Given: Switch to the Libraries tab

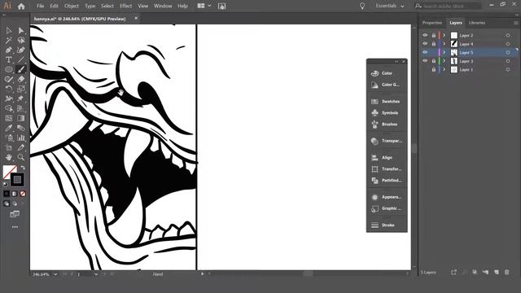Looking at the screenshot, I should pyautogui.click(x=477, y=23).
